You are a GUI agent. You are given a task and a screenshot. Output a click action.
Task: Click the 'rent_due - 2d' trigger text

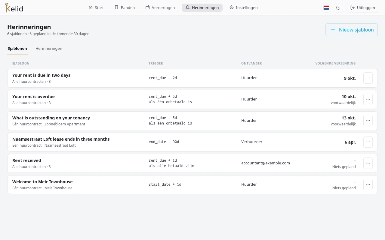(163, 78)
